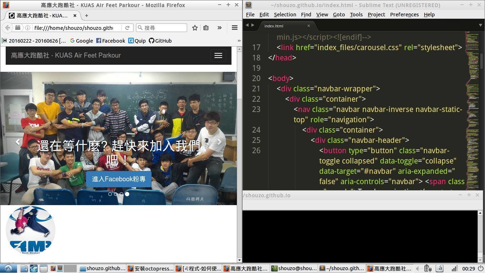Switch to the shouzo.github... folder taskbar window
485x273 pixels.
click(x=102, y=268)
